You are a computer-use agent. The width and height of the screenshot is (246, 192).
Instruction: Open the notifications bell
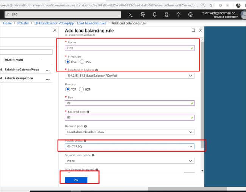tap(154, 15)
